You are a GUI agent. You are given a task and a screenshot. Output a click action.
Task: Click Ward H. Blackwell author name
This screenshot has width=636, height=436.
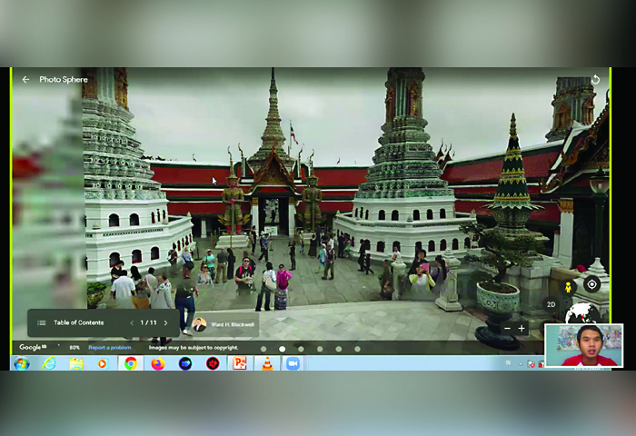(232, 323)
